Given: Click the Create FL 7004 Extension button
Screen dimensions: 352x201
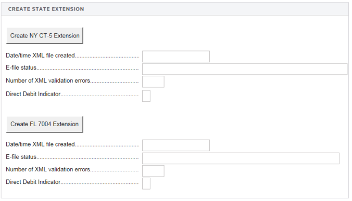Looking at the screenshot, I should click(x=44, y=124).
